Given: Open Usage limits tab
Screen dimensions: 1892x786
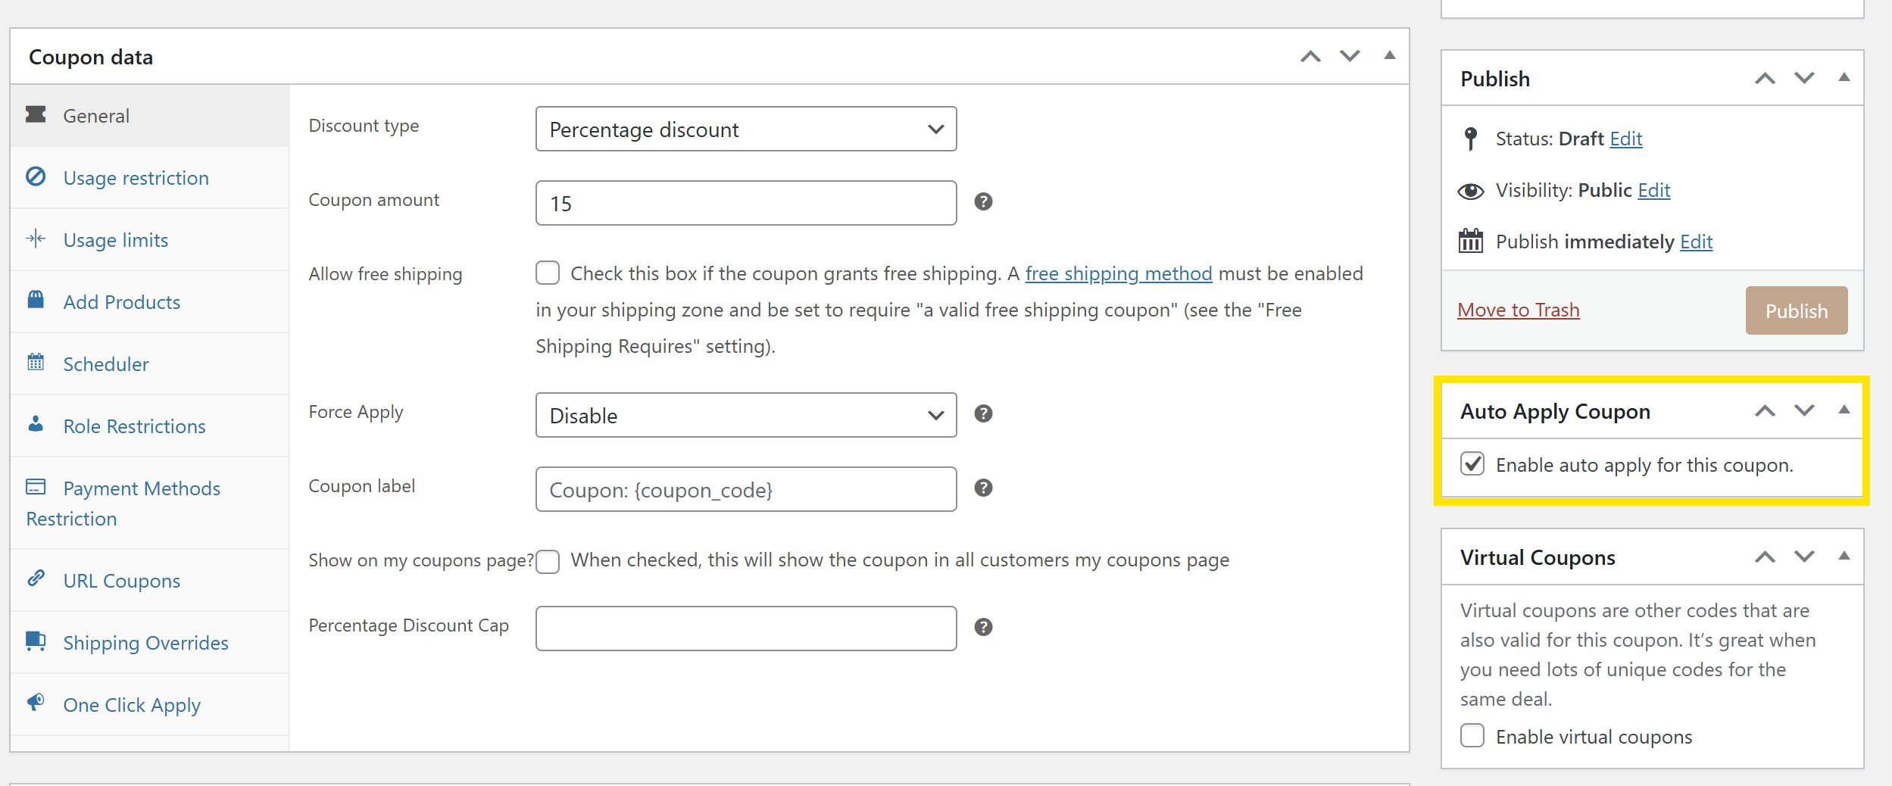Looking at the screenshot, I should (x=150, y=239).
